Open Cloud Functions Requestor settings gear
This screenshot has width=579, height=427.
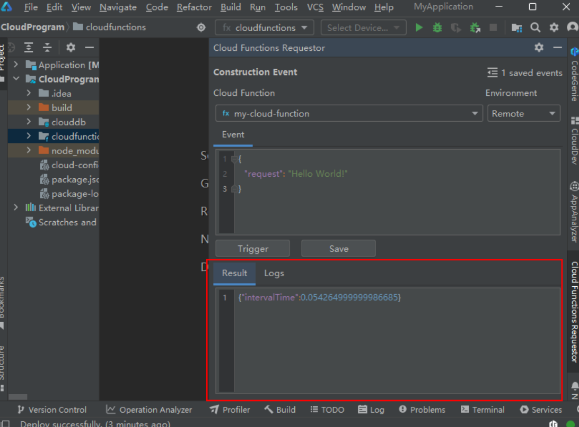pyautogui.click(x=539, y=48)
